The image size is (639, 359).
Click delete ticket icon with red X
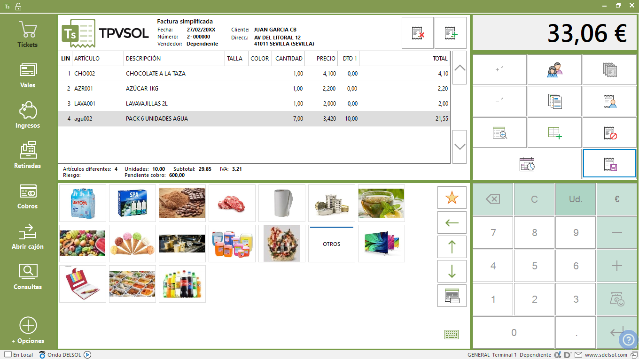click(418, 33)
